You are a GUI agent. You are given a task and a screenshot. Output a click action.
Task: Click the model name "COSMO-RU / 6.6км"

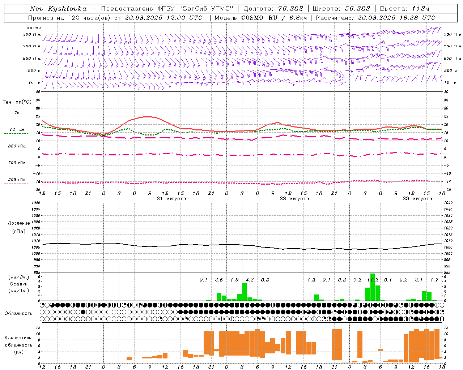click(274, 18)
